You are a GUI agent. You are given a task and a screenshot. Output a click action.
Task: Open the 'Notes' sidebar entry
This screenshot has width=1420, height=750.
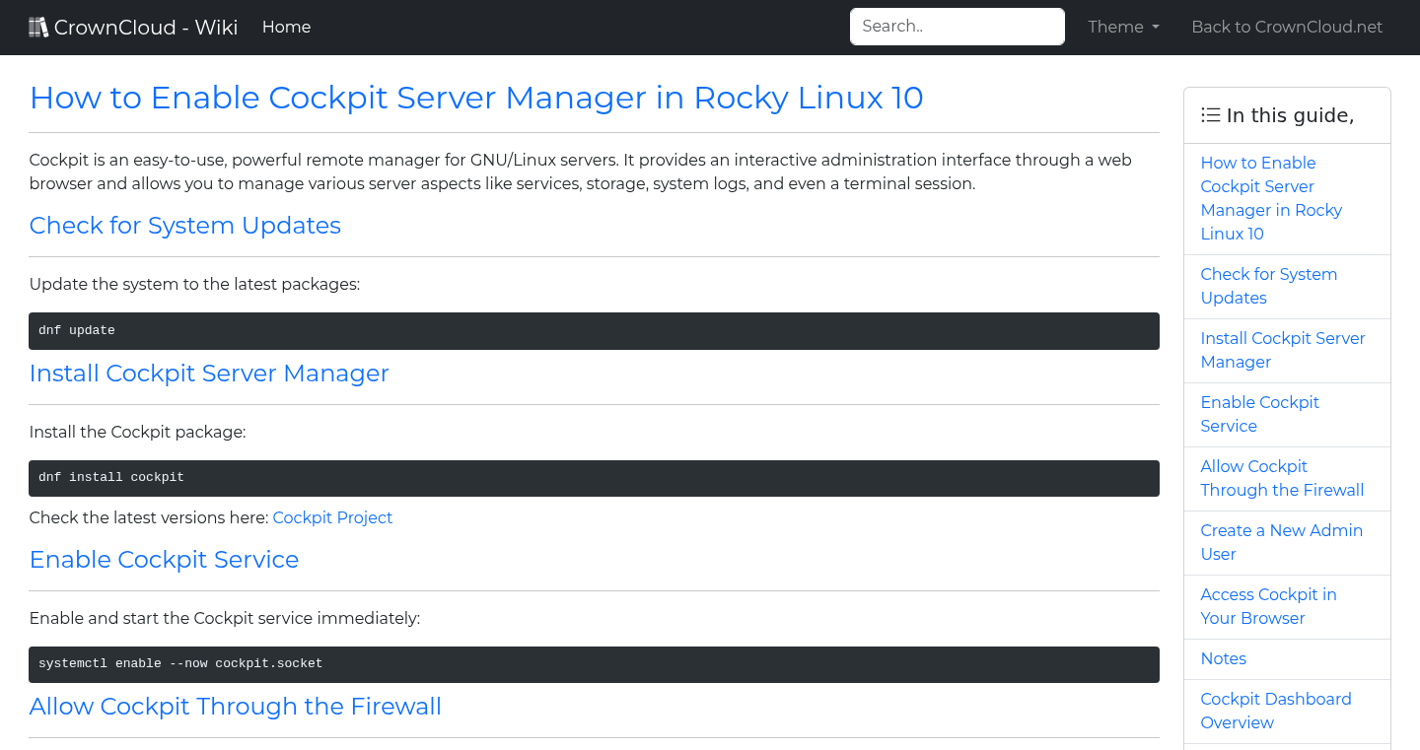(1223, 658)
